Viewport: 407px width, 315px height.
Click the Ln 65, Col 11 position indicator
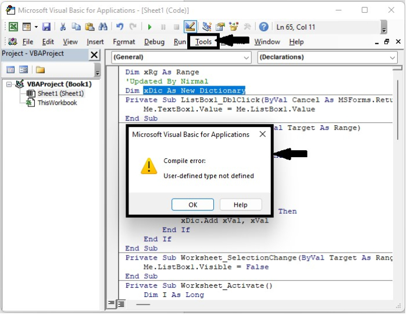pyautogui.click(x=295, y=27)
